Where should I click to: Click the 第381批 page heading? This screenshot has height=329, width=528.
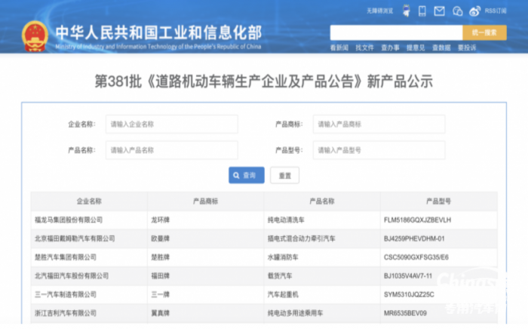(x=264, y=81)
